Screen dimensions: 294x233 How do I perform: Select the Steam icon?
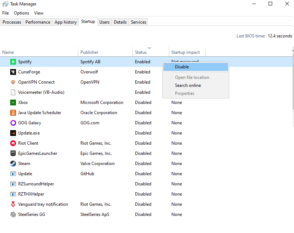point(13,164)
